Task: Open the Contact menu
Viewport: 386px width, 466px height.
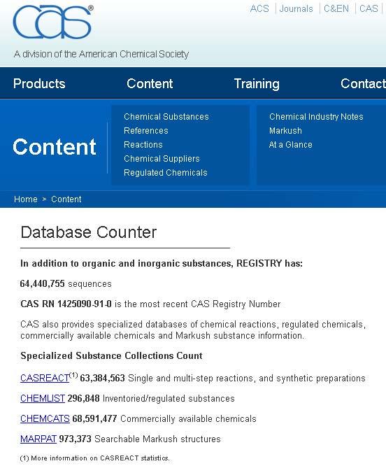Action: [363, 83]
